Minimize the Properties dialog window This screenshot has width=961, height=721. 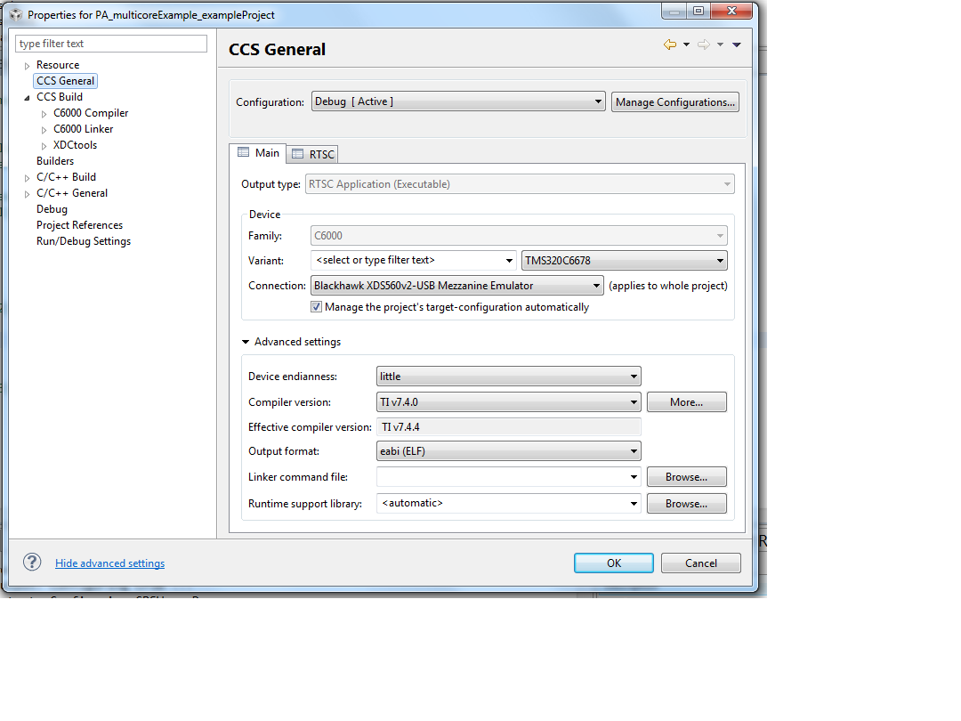[674, 11]
